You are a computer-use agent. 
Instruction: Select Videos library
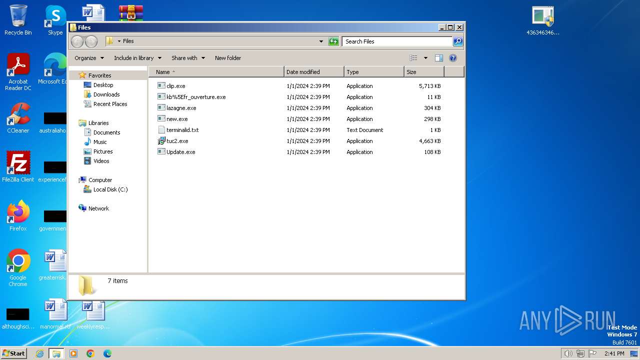click(101, 161)
